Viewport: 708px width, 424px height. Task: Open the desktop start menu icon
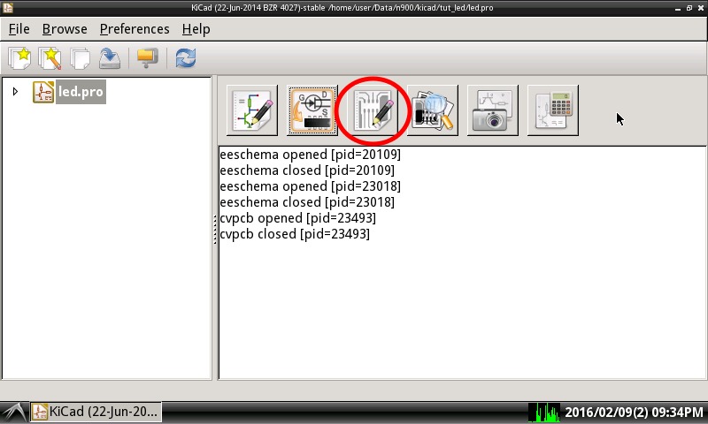coord(14,413)
